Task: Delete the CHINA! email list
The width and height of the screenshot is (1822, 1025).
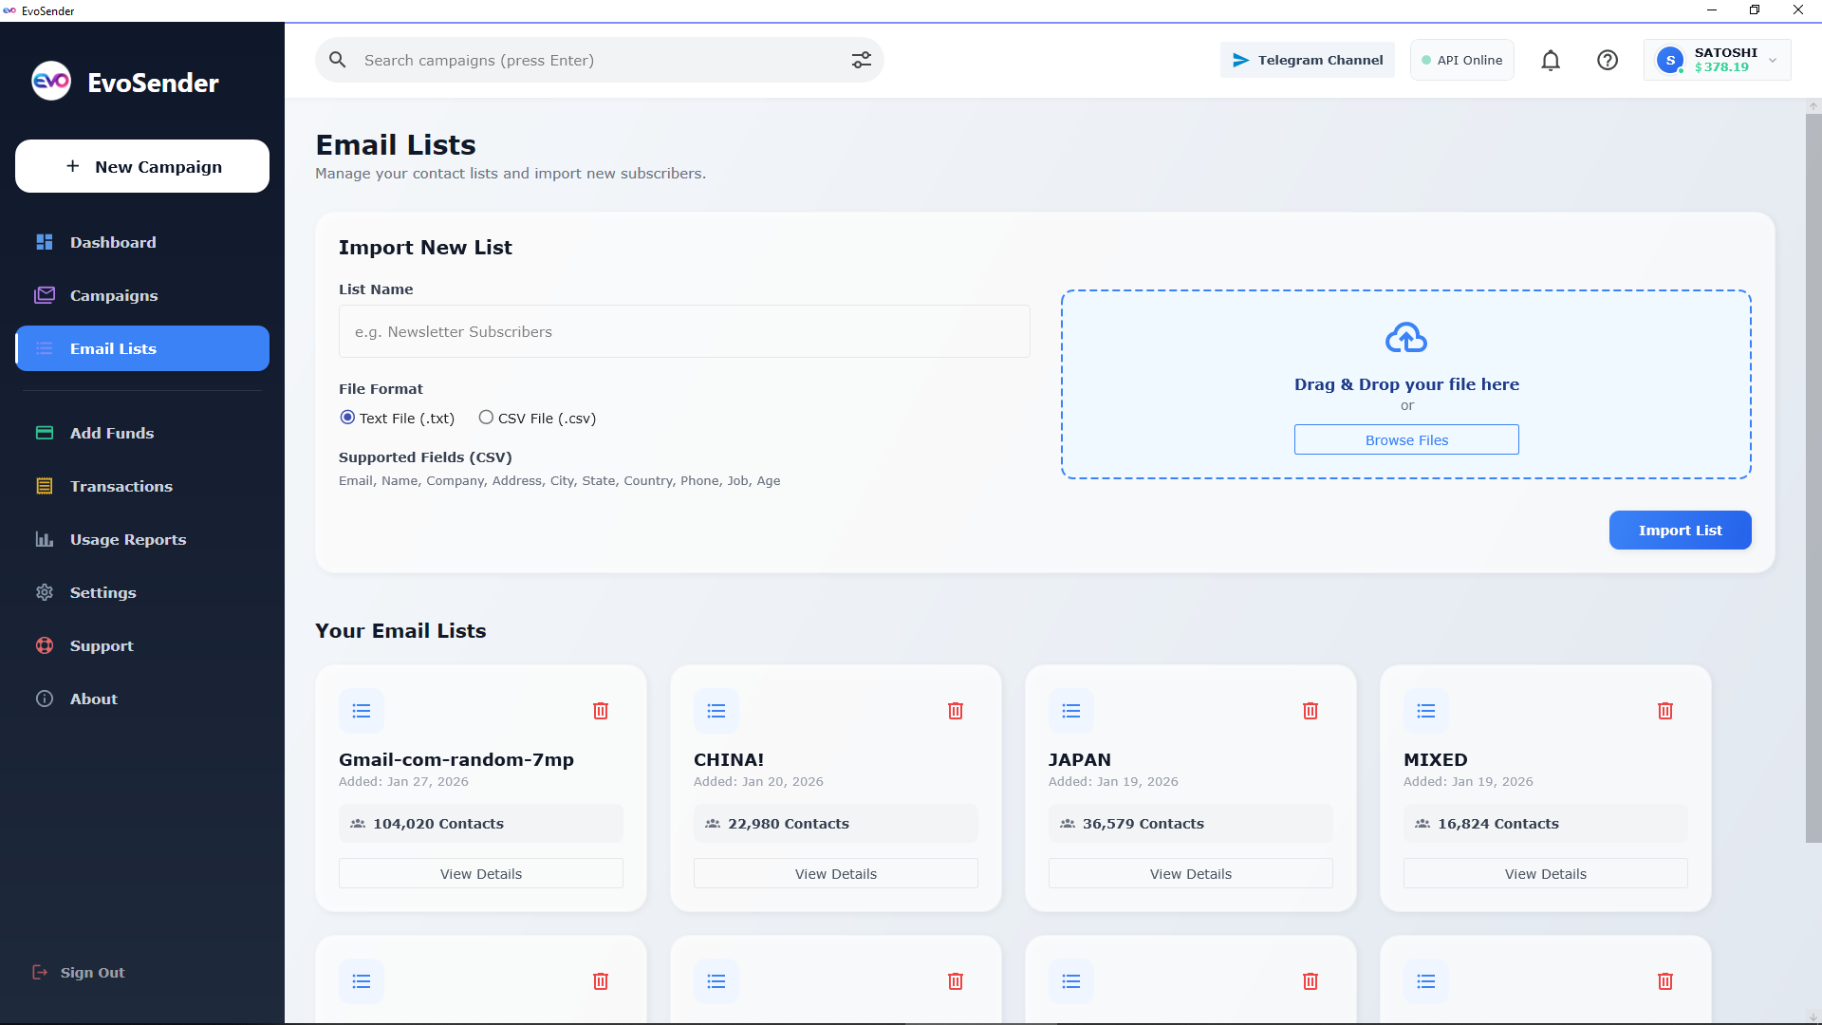Action: (x=956, y=710)
